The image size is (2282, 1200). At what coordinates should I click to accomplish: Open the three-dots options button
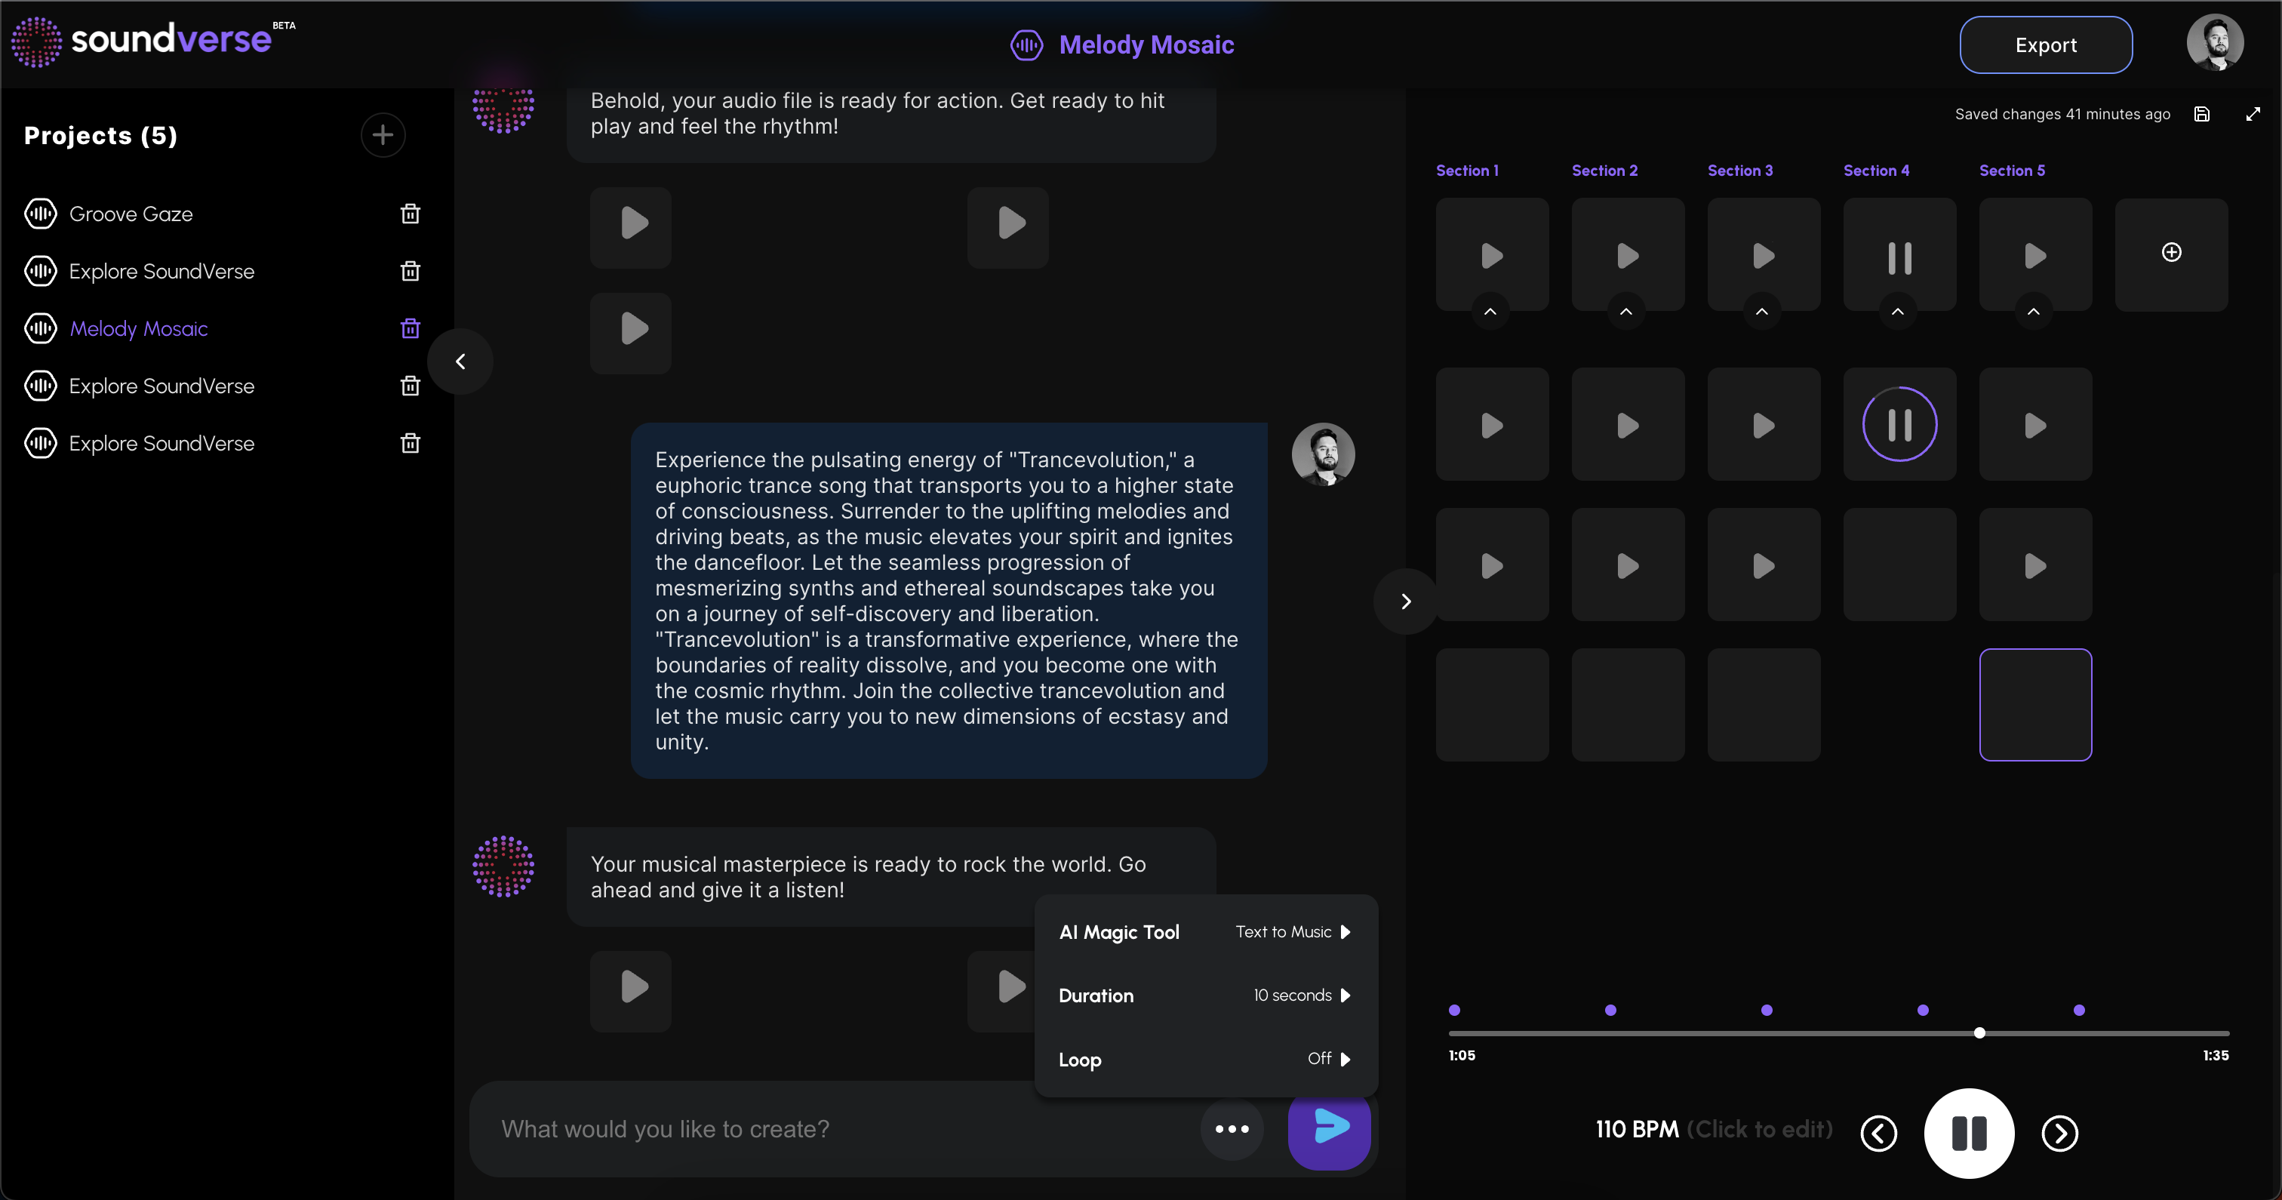tap(1232, 1129)
